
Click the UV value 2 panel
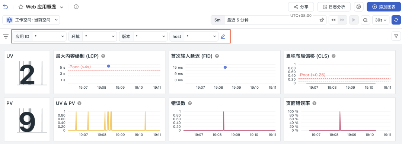pyautogui.click(x=27, y=72)
